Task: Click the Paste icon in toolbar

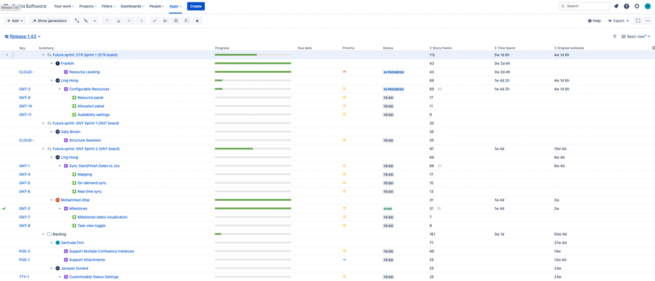Action: [186, 20]
